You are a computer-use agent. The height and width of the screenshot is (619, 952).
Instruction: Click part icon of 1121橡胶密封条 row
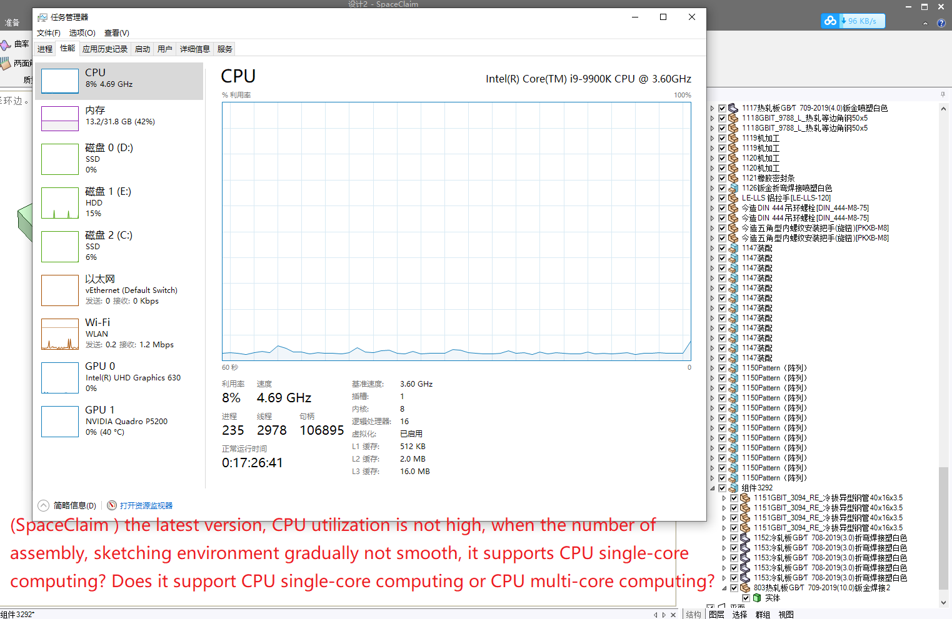point(733,178)
